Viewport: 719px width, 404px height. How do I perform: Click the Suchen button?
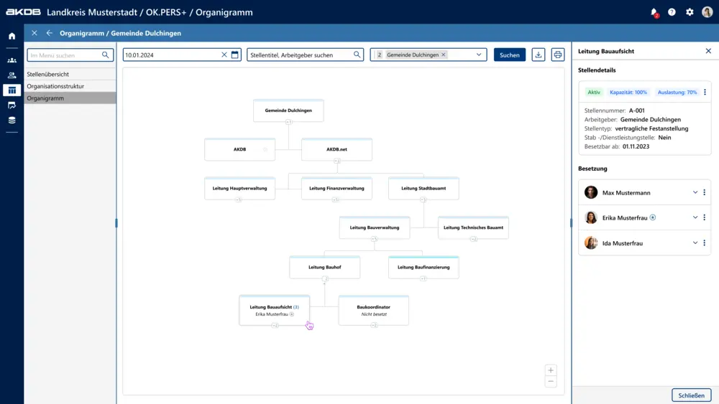509,55
